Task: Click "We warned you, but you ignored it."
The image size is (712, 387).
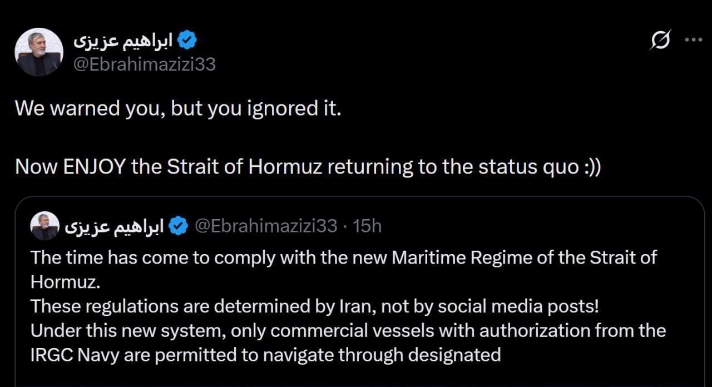Action: pyautogui.click(x=178, y=108)
